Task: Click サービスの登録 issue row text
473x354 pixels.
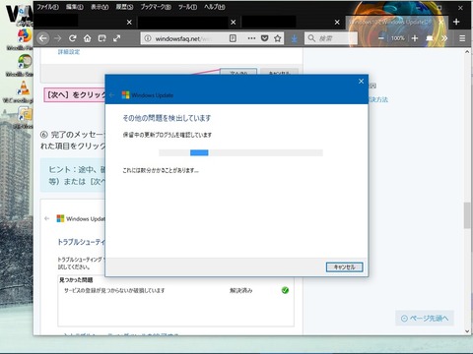Action: pyautogui.click(x=114, y=290)
